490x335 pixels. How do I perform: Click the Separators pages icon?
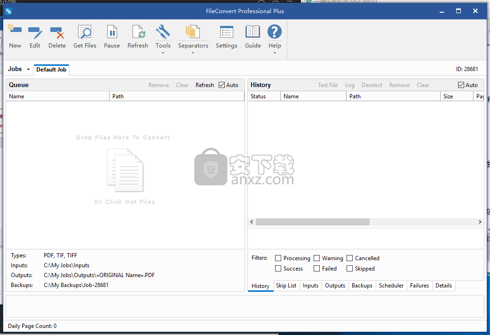[193, 32]
